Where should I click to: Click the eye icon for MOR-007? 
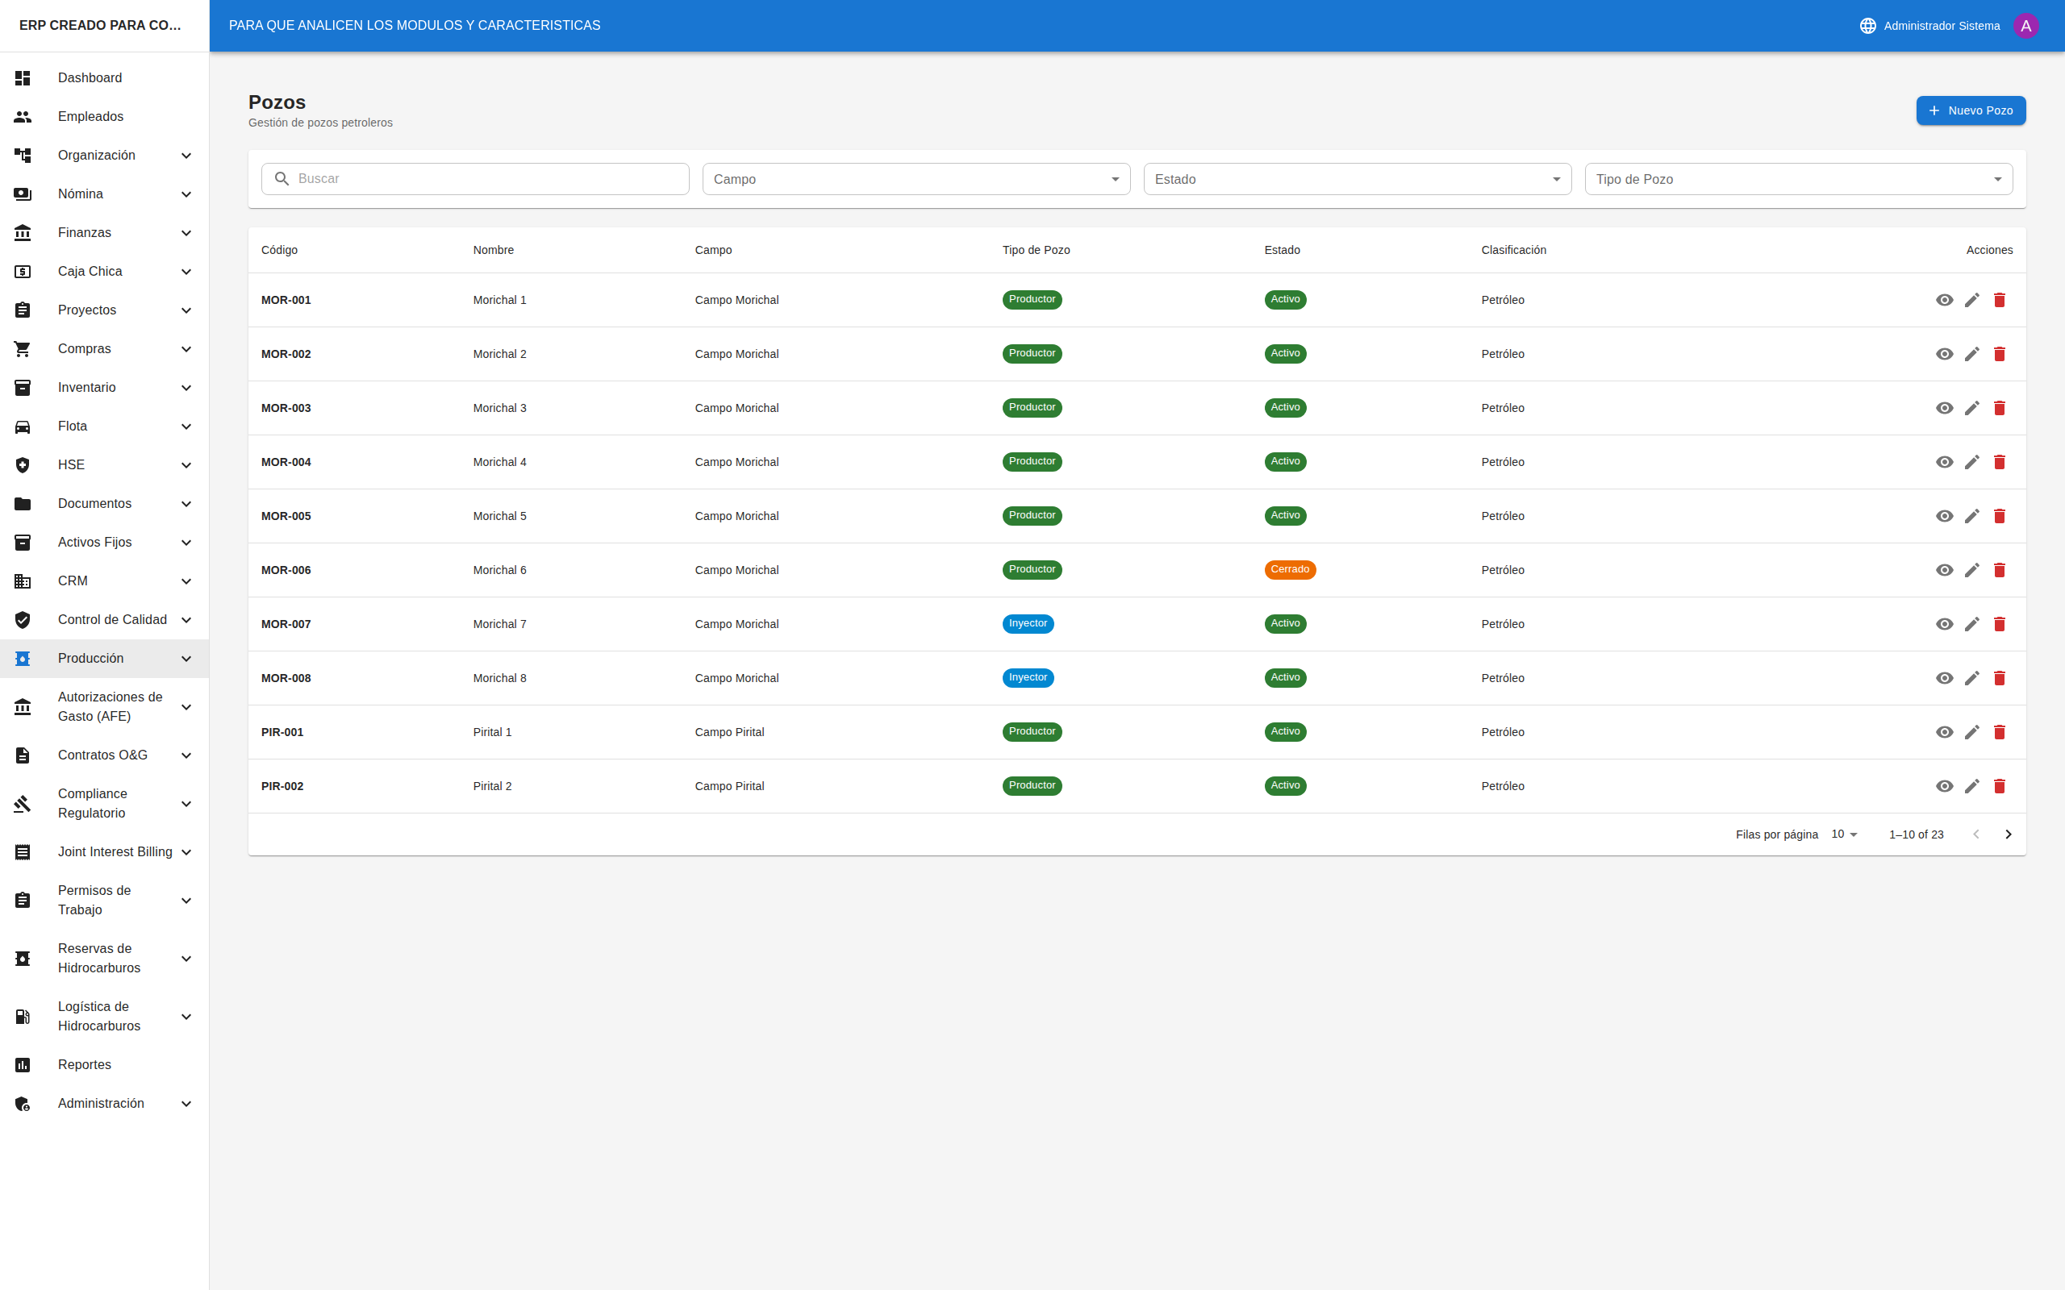(x=1945, y=624)
